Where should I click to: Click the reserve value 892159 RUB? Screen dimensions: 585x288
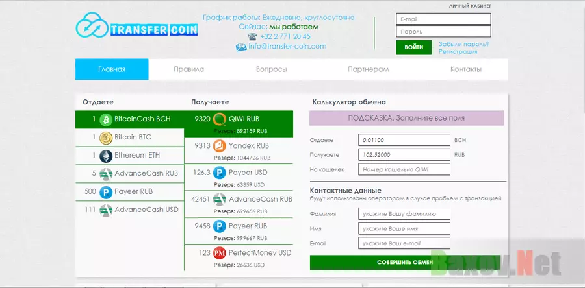[x=252, y=131]
